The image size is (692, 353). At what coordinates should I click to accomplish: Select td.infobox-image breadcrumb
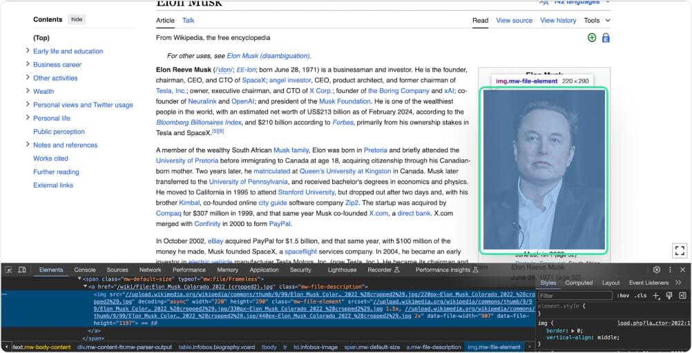(x=316, y=347)
